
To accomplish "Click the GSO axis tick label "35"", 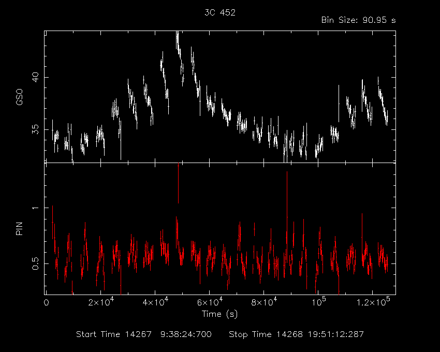I will (35, 129).
